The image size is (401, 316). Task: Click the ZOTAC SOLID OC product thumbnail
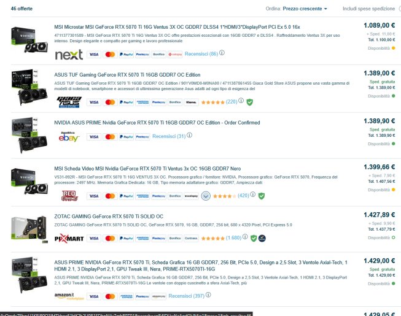coord(29,229)
